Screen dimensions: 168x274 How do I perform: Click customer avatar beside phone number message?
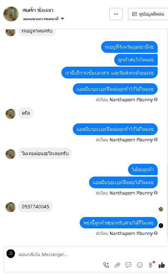[x=10, y=207]
